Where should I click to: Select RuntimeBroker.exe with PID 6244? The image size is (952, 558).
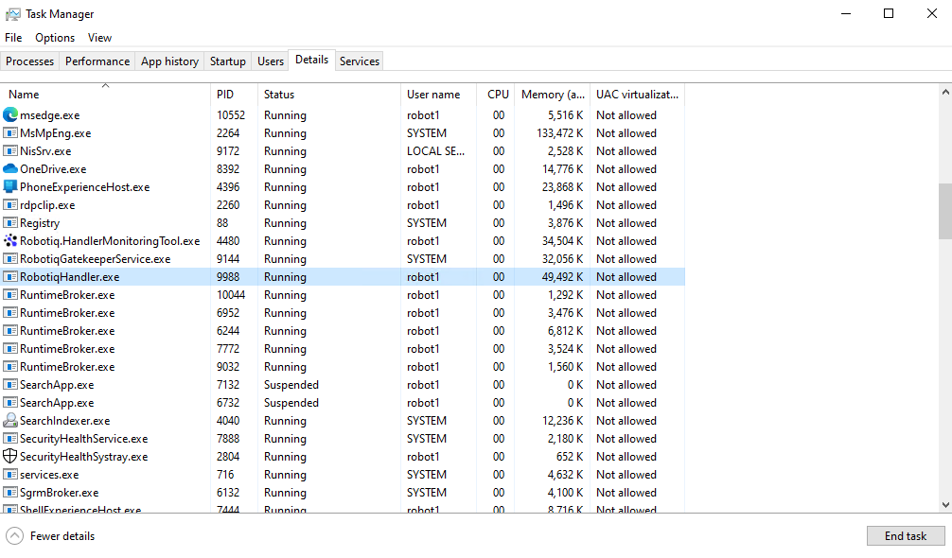click(67, 331)
